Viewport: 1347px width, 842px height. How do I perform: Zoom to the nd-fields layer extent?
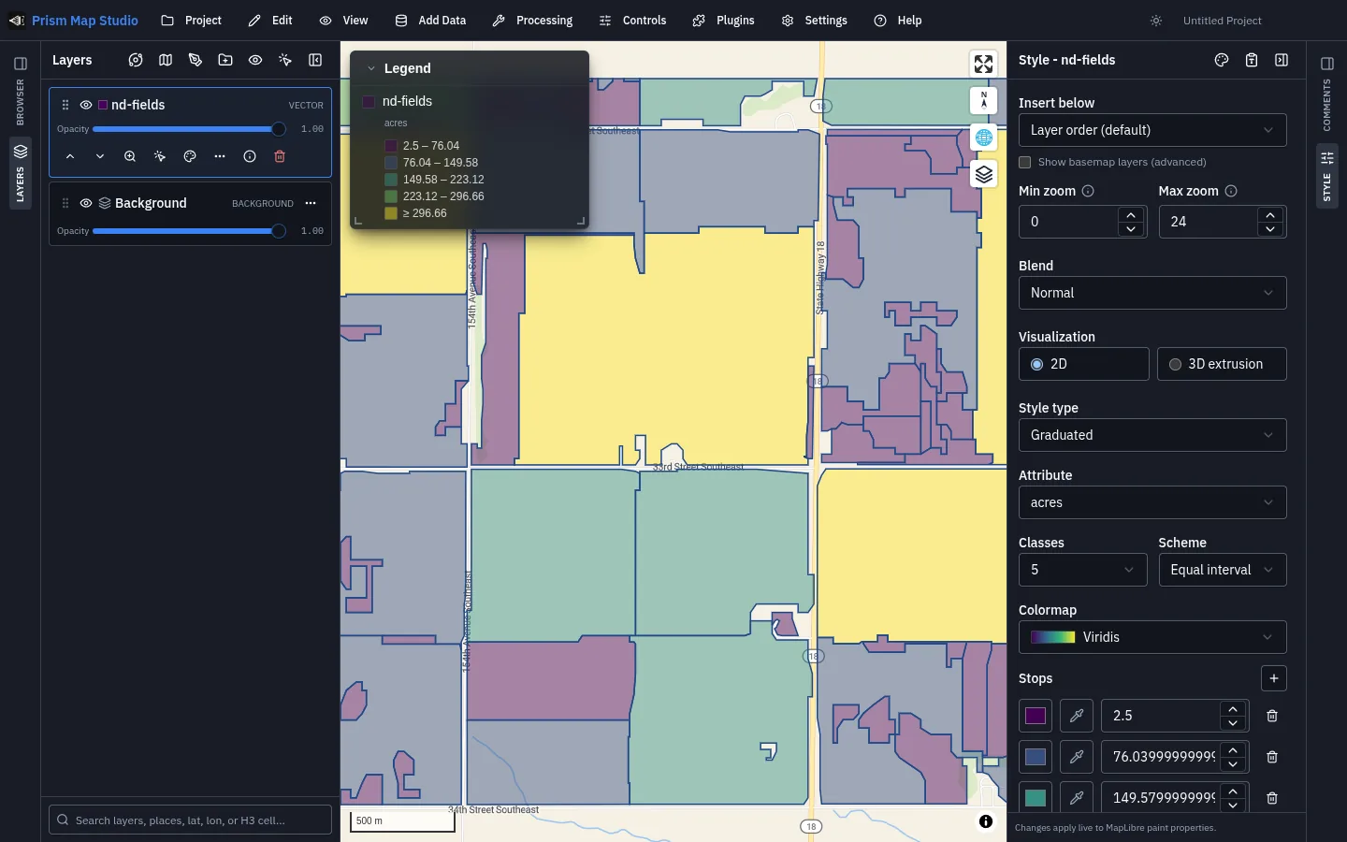[130, 156]
